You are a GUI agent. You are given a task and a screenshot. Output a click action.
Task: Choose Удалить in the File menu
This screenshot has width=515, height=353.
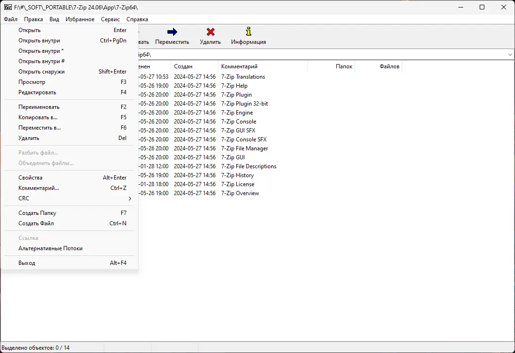tap(70, 138)
